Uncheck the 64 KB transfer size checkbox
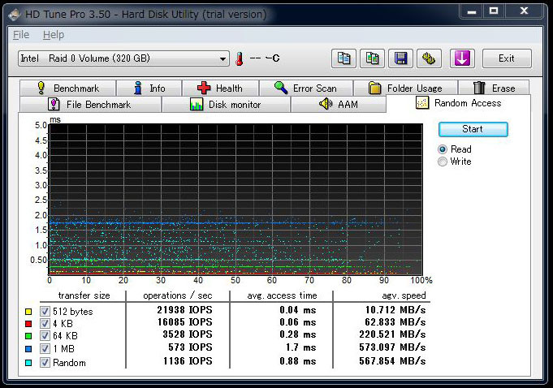Image resolution: width=553 pixels, height=388 pixels. pos(45,336)
